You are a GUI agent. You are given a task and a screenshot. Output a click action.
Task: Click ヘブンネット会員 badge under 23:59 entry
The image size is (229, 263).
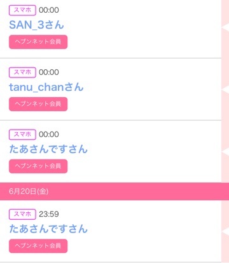38,246
